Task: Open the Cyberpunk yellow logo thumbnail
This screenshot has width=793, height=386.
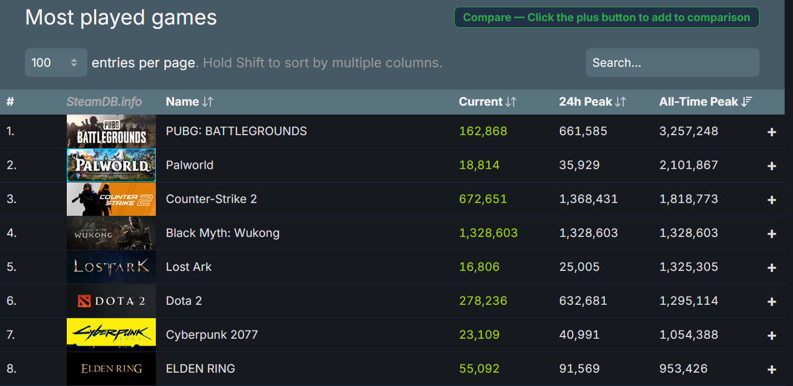Action: pos(111,334)
